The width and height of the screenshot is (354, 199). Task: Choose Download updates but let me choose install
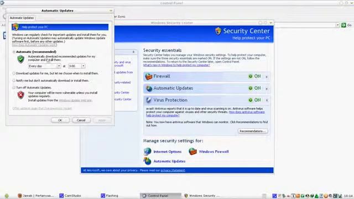tap(14, 74)
